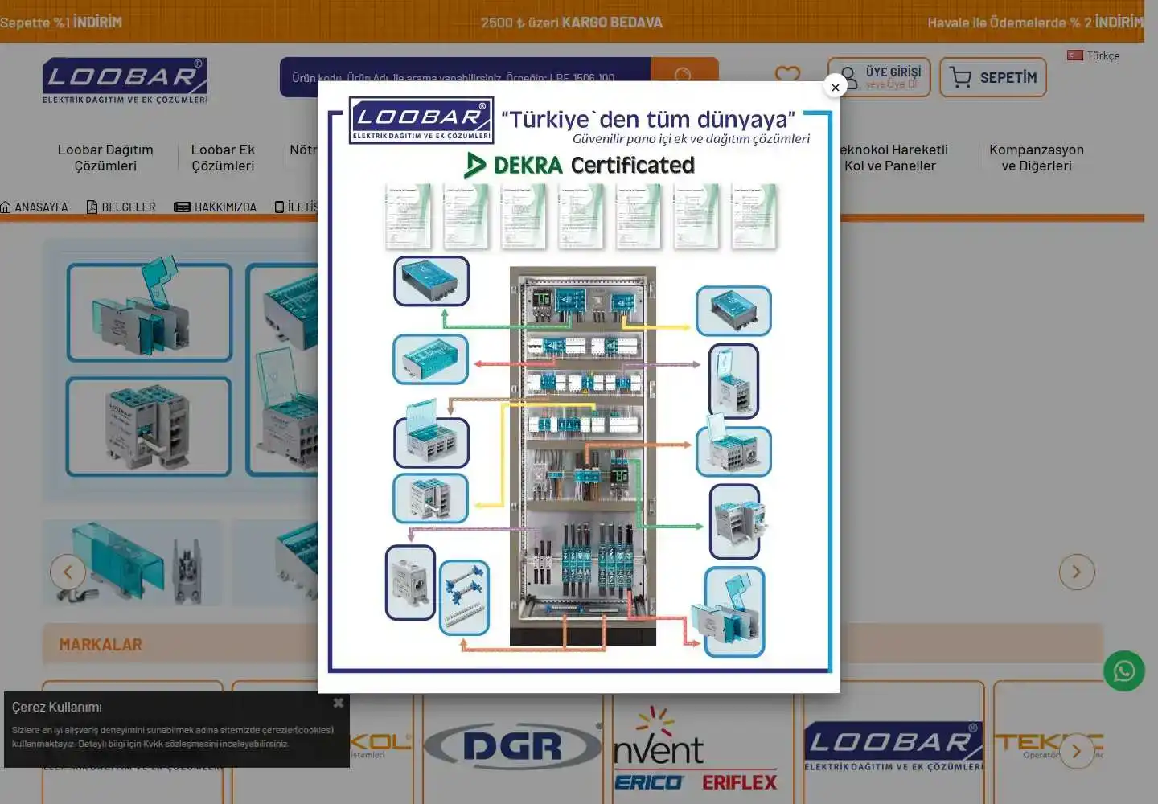The width and height of the screenshot is (1158, 804).
Task: Click Havale ile Ödemelerde % 2 İNDİRİM text
Action: (x=1036, y=23)
